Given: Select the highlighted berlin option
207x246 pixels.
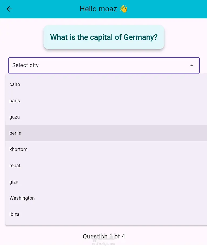Looking at the screenshot, I should click(x=15, y=133).
